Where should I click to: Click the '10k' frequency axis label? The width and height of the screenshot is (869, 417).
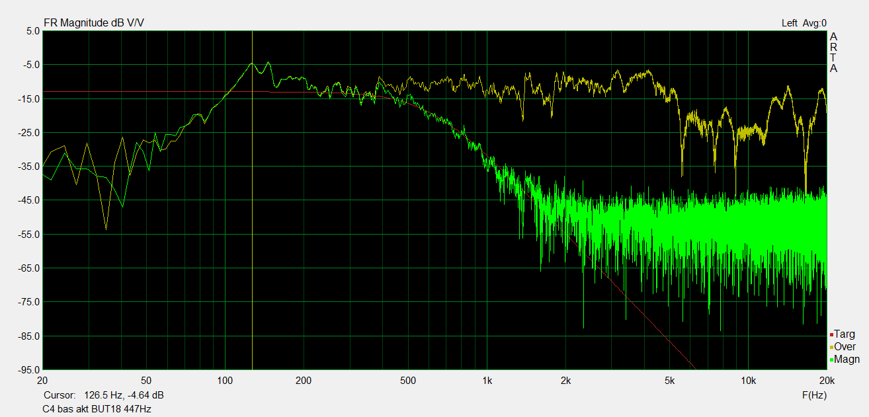(748, 381)
